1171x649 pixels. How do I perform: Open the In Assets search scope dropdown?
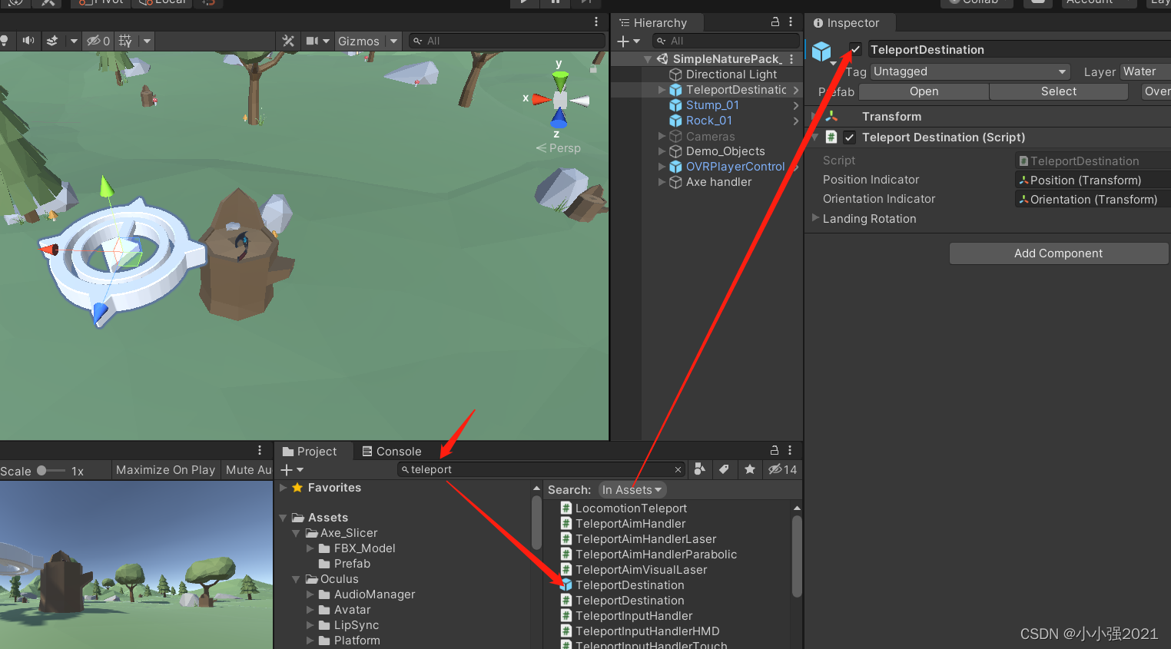coord(632,489)
